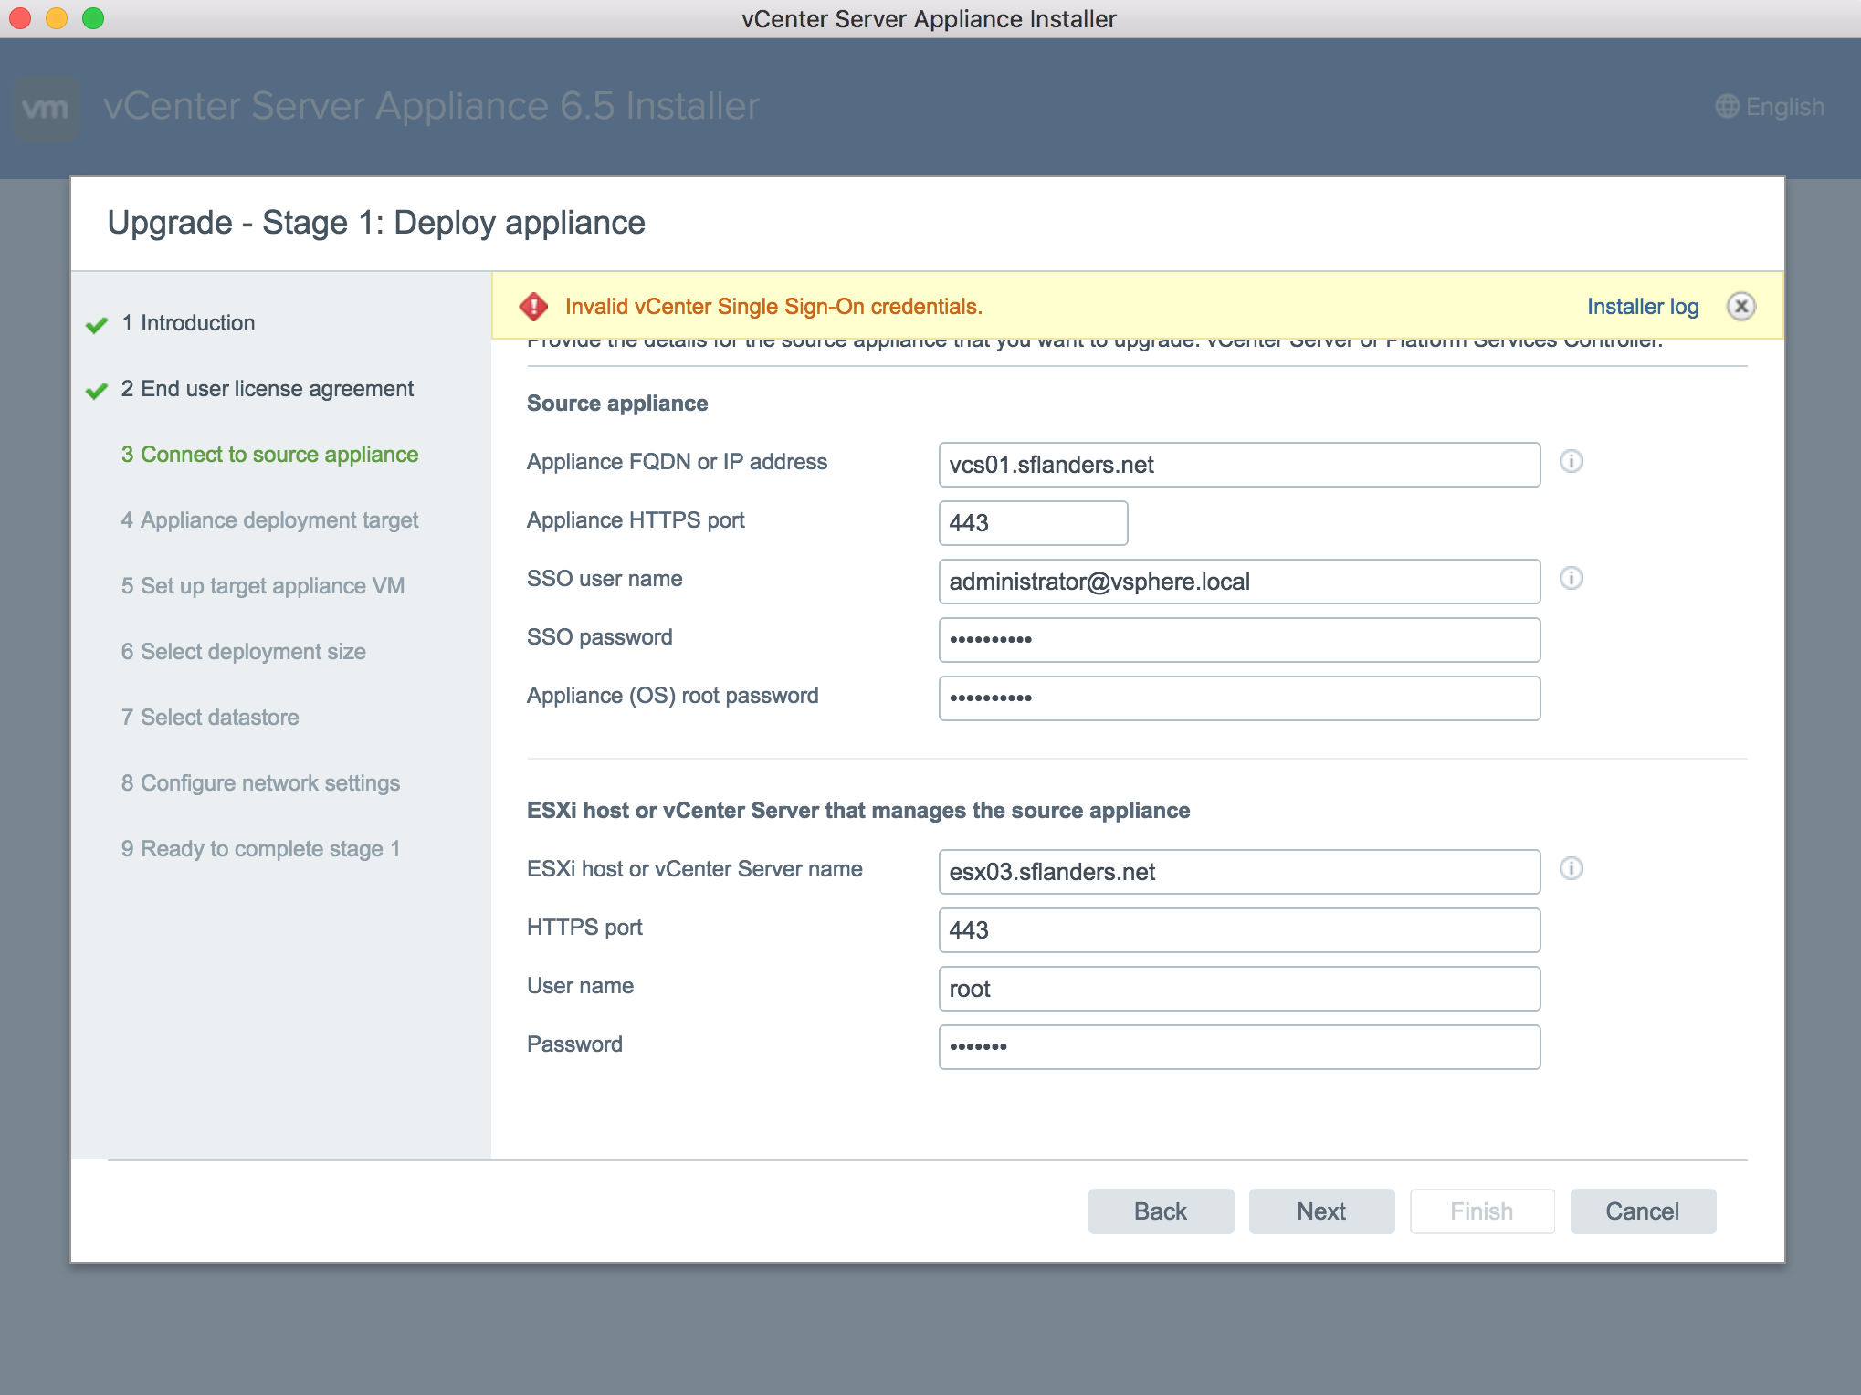The height and width of the screenshot is (1395, 1861).
Task: Click the green macOS zoom button
Action: (x=93, y=18)
